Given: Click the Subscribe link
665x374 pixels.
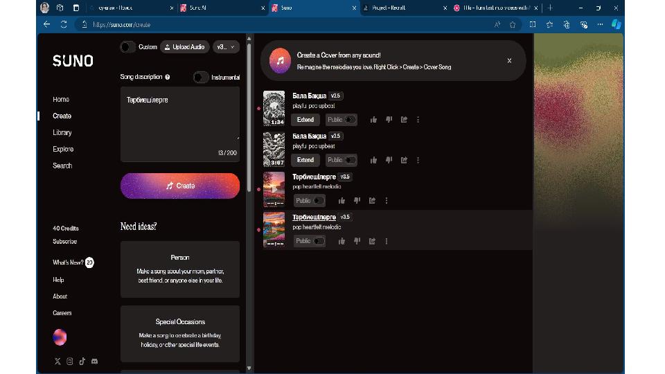Looking at the screenshot, I should (65, 241).
